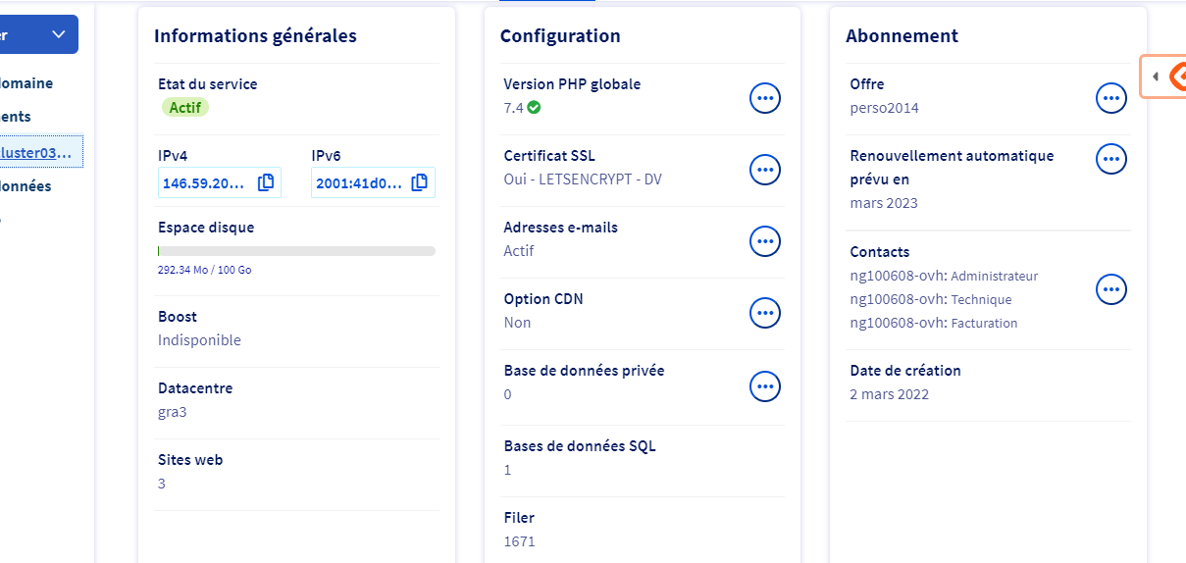This screenshot has width=1186, height=563.
Task: Expand the orange side panel arrow
Action: pyautogui.click(x=1156, y=77)
